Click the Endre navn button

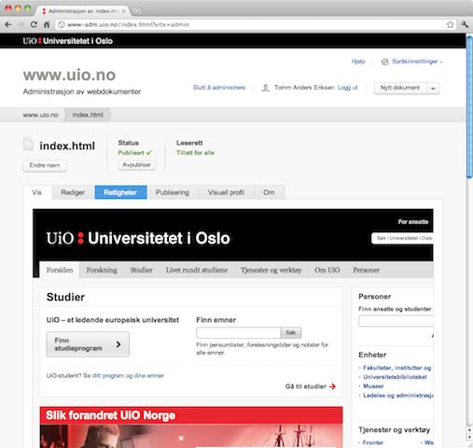45,165
